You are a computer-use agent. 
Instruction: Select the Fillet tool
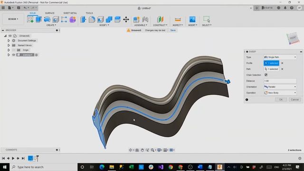(x=92, y=19)
